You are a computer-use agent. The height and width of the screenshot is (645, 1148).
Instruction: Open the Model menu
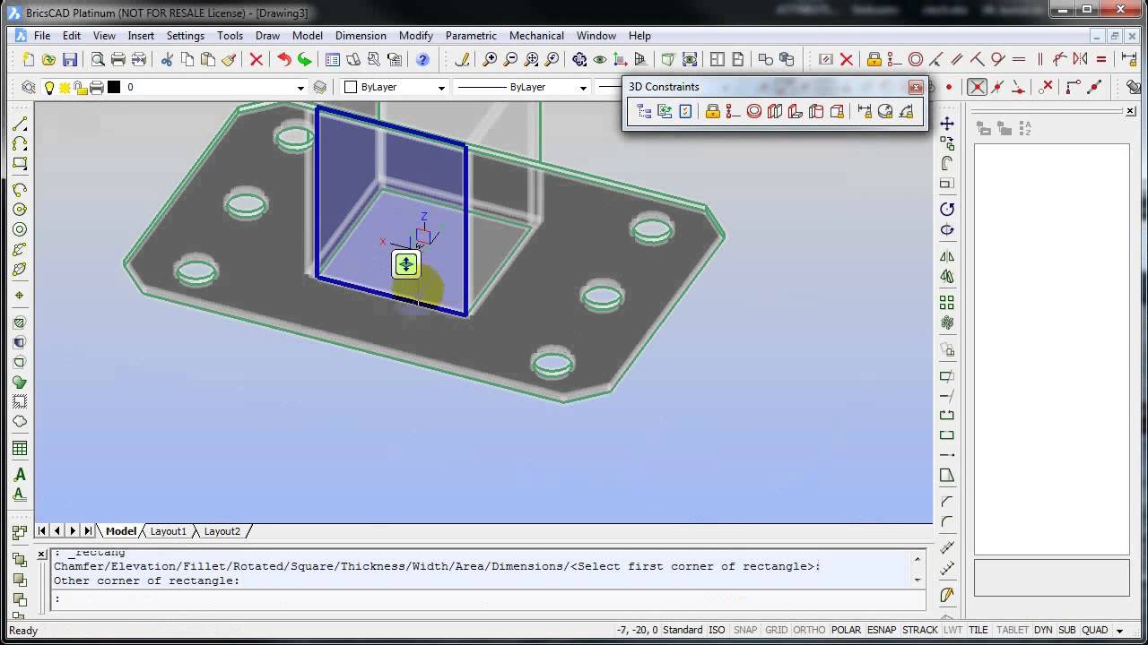[308, 36]
